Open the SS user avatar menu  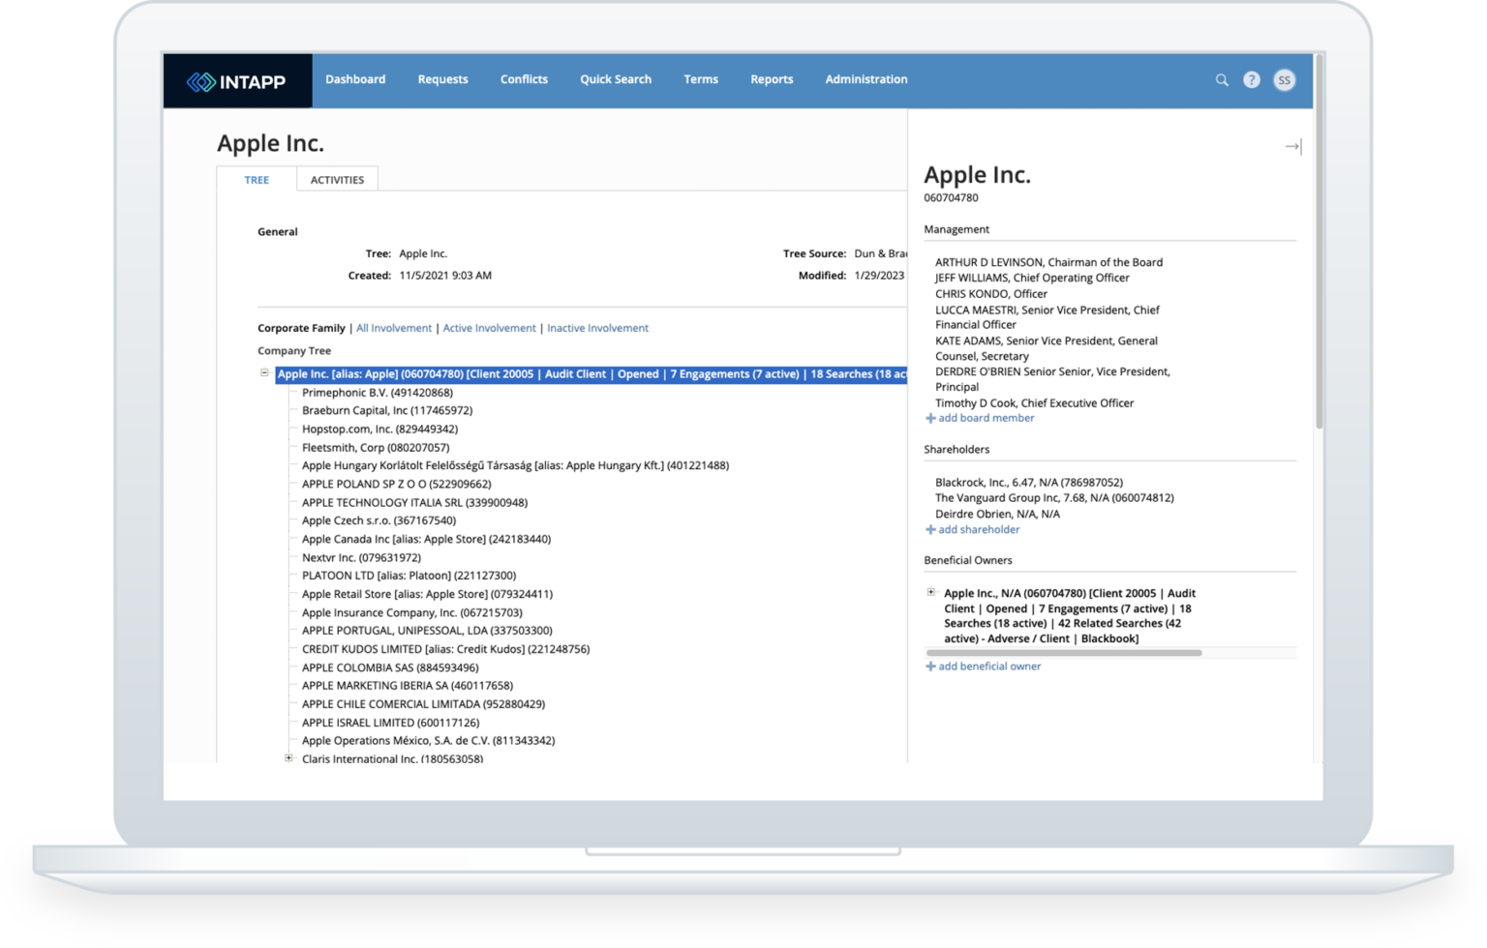coord(1285,79)
